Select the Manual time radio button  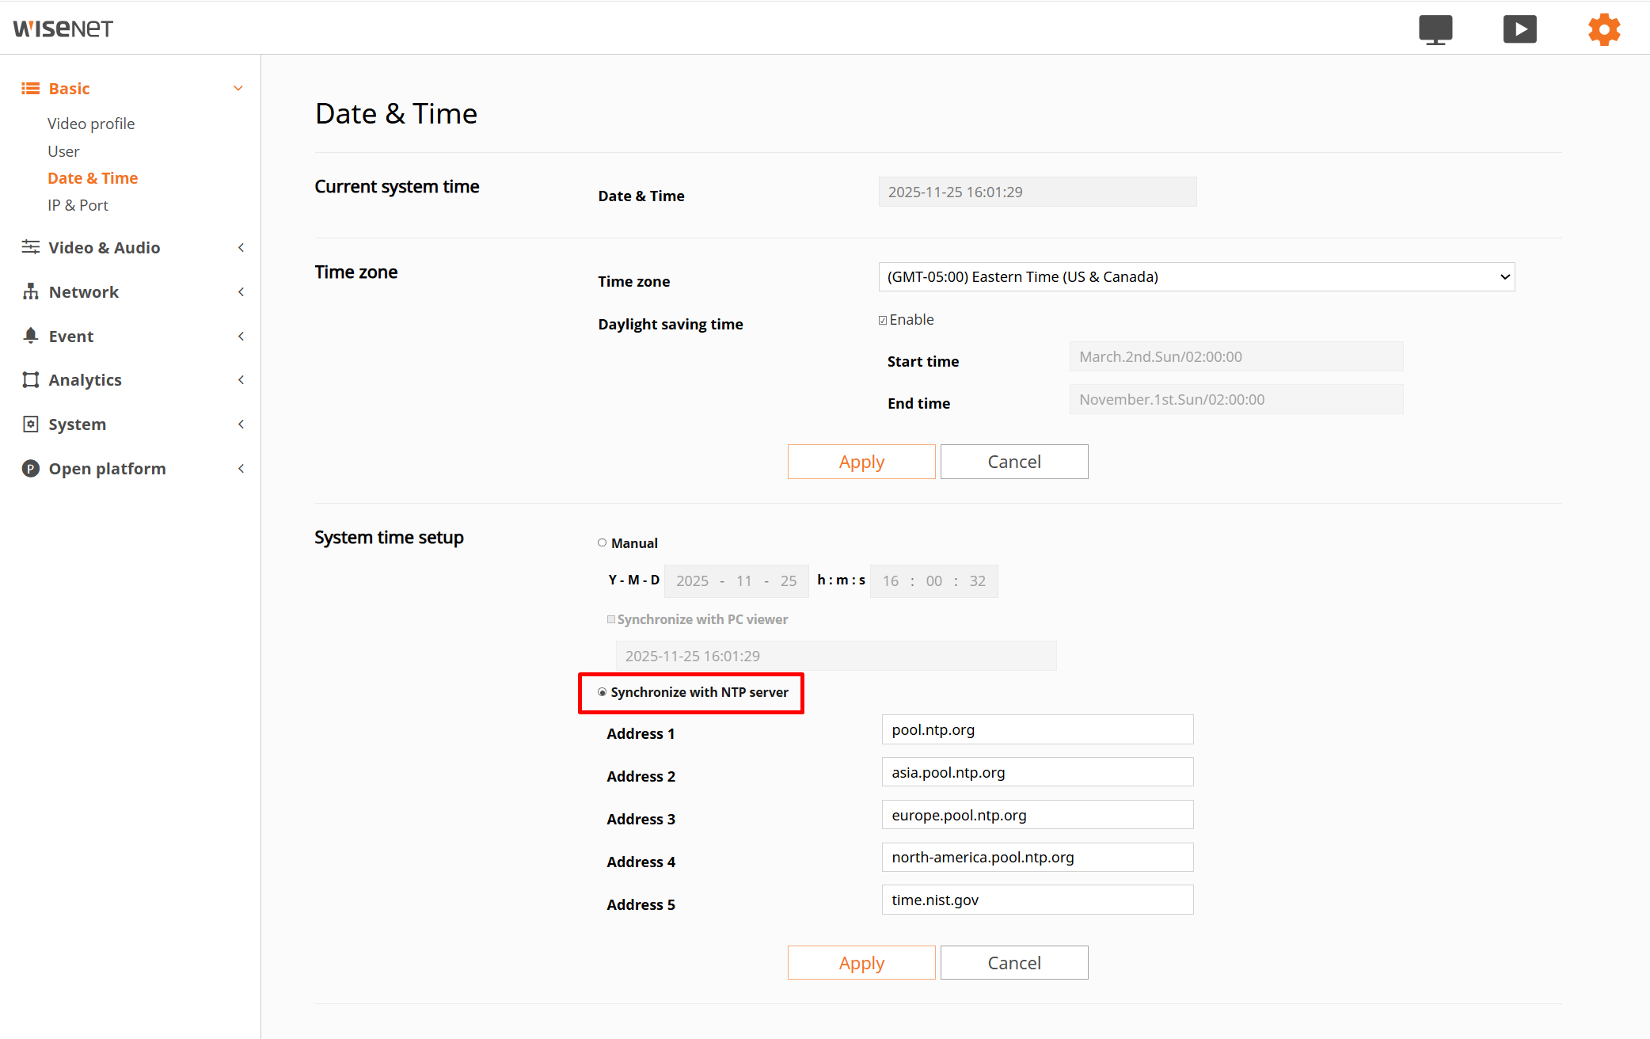point(603,542)
